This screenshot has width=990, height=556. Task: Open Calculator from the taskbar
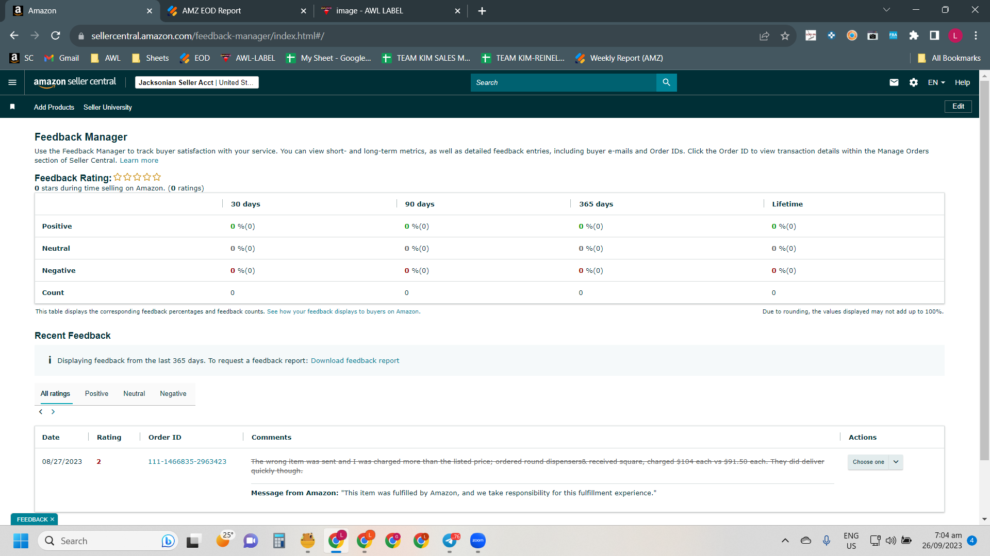click(279, 541)
